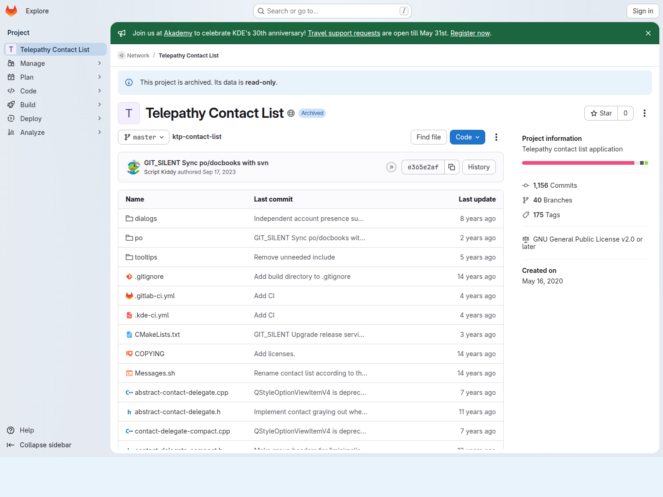Image resolution: width=663 pixels, height=497 pixels.
Task: Expand the Analyze sidebar section
Action: point(55,133)
